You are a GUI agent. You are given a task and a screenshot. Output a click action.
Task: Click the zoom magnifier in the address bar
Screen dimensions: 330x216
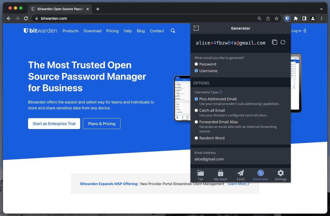click(259, 18)
